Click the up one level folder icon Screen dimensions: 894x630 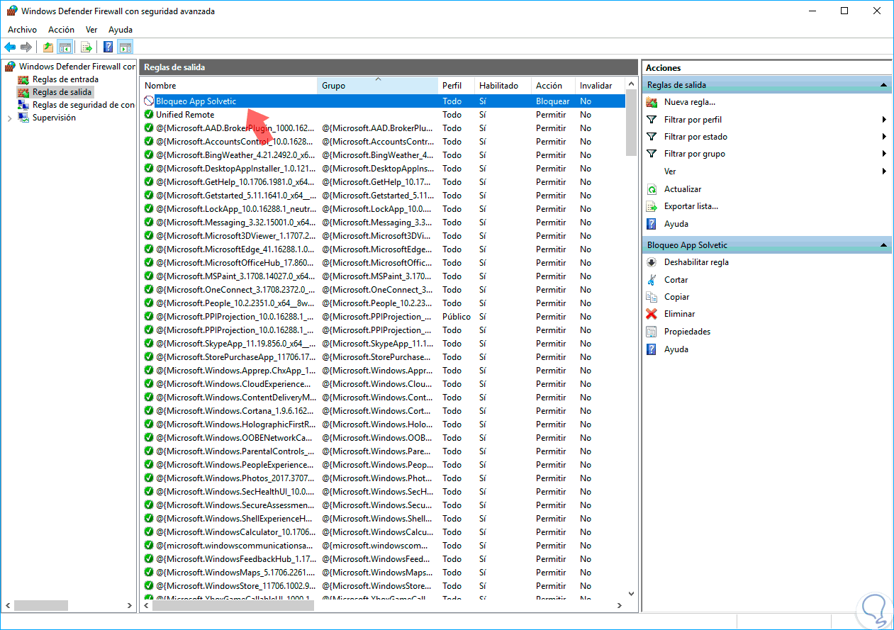tap(48, 47)
